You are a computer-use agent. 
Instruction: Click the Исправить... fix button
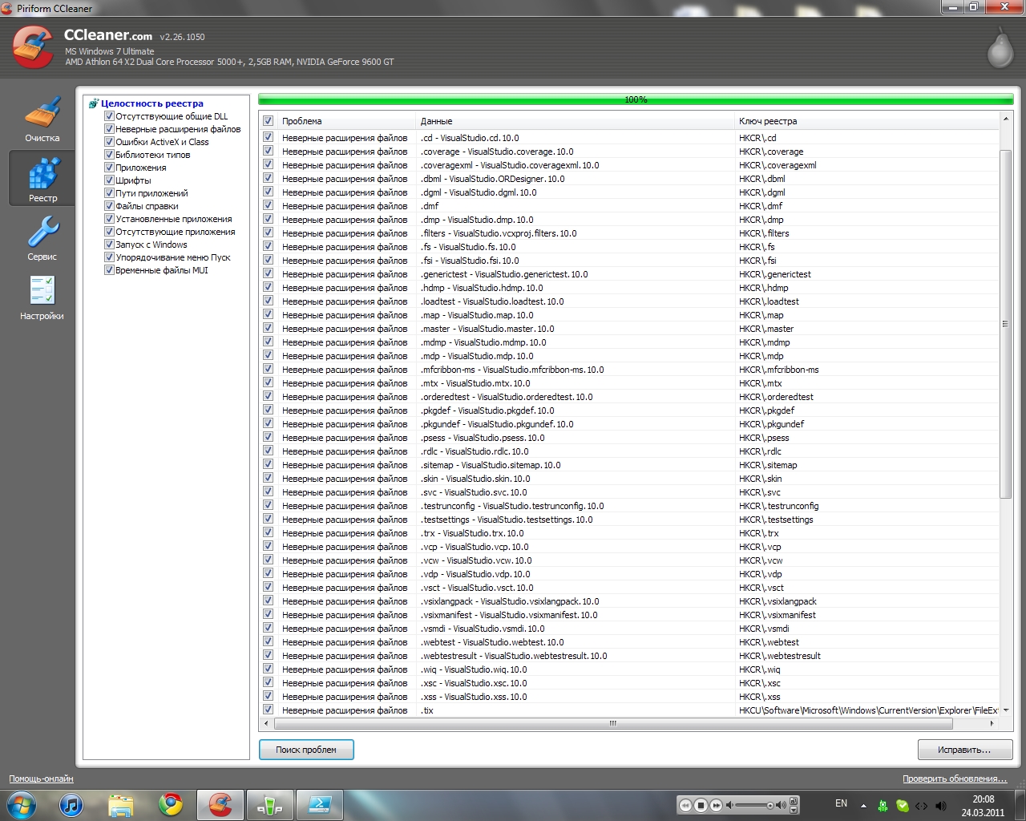(964, 750)
